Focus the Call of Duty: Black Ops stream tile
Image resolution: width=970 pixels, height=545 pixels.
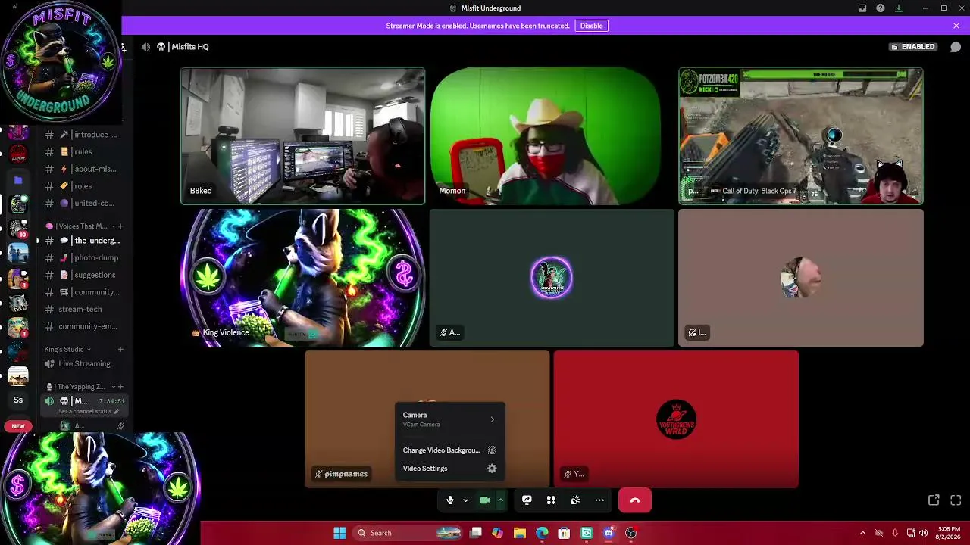pos(801,136)
